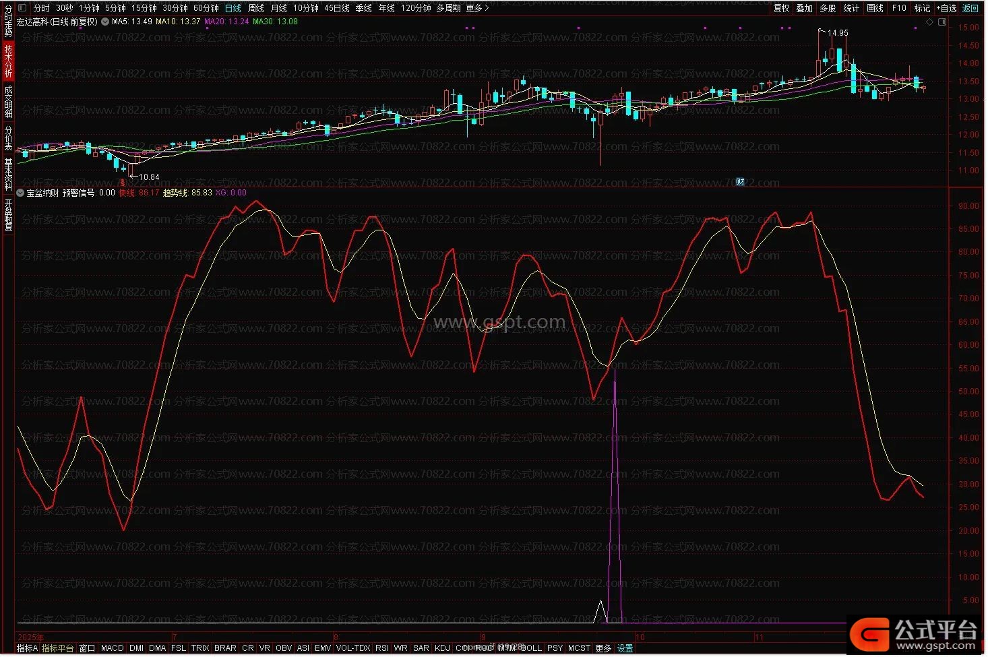
Task: Select the 5分钟 period tab
Action: tap(115, 8)
